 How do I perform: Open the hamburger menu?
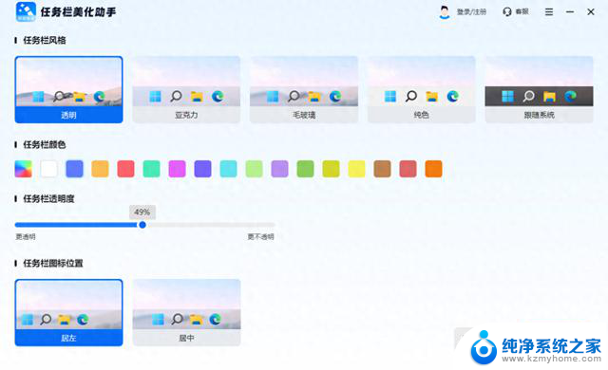point(549,12)
